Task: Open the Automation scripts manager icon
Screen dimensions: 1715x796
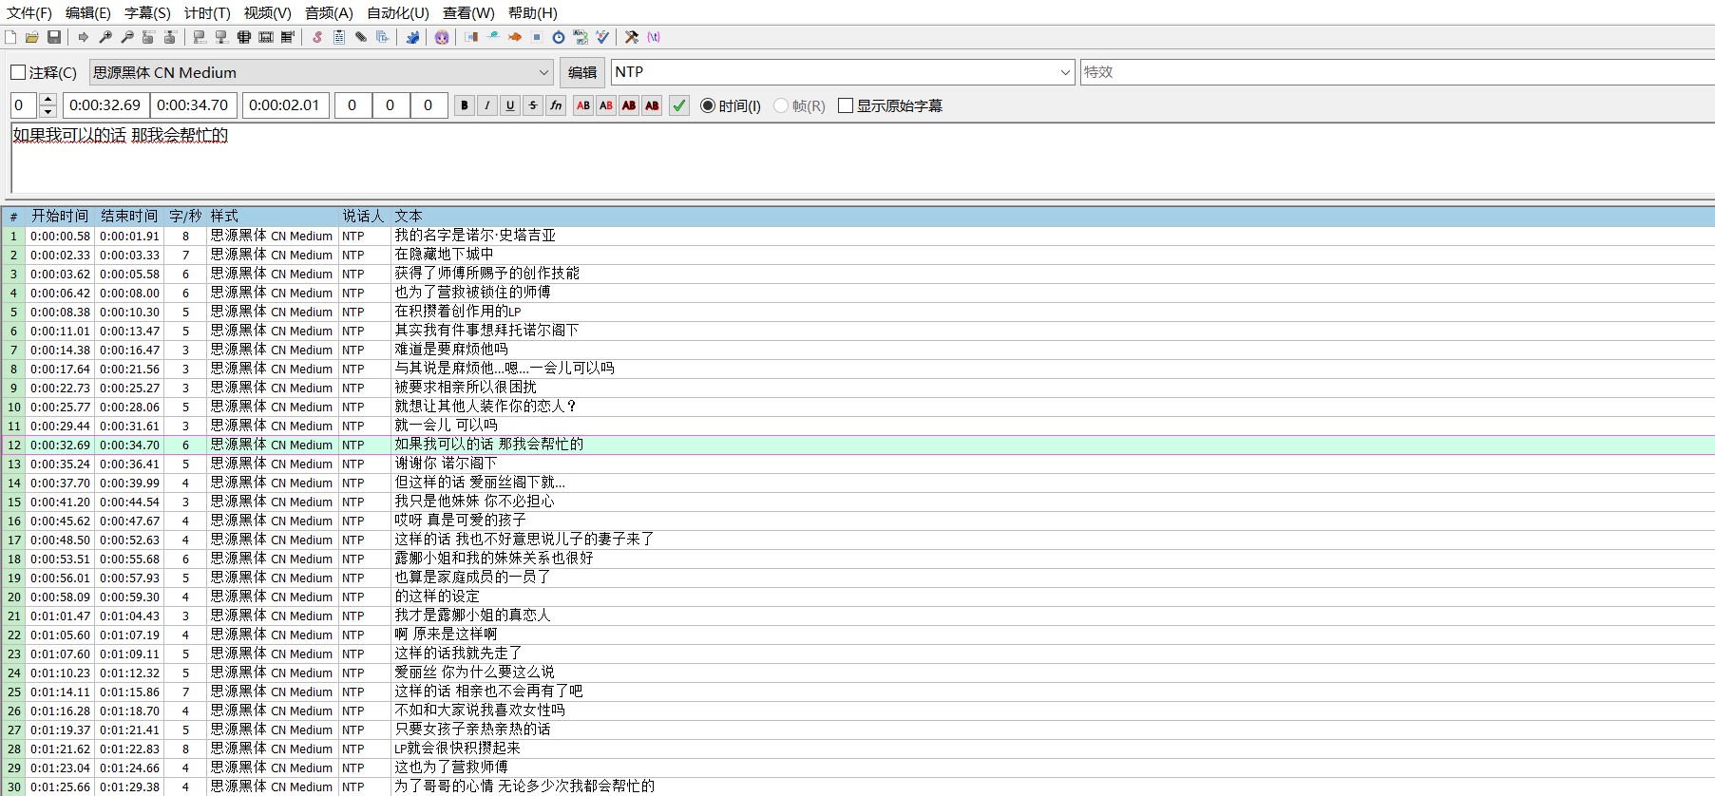Action: tap(412, 37)
